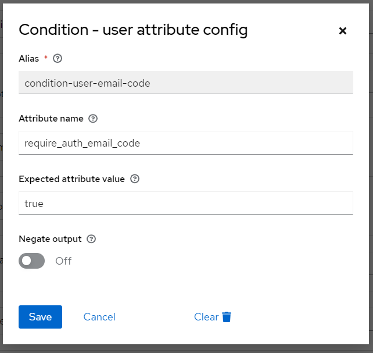This screenshot has width=373, height=353.
Task: Click the Alias label text
Action: pyautogui.click(x=29, y=58)
